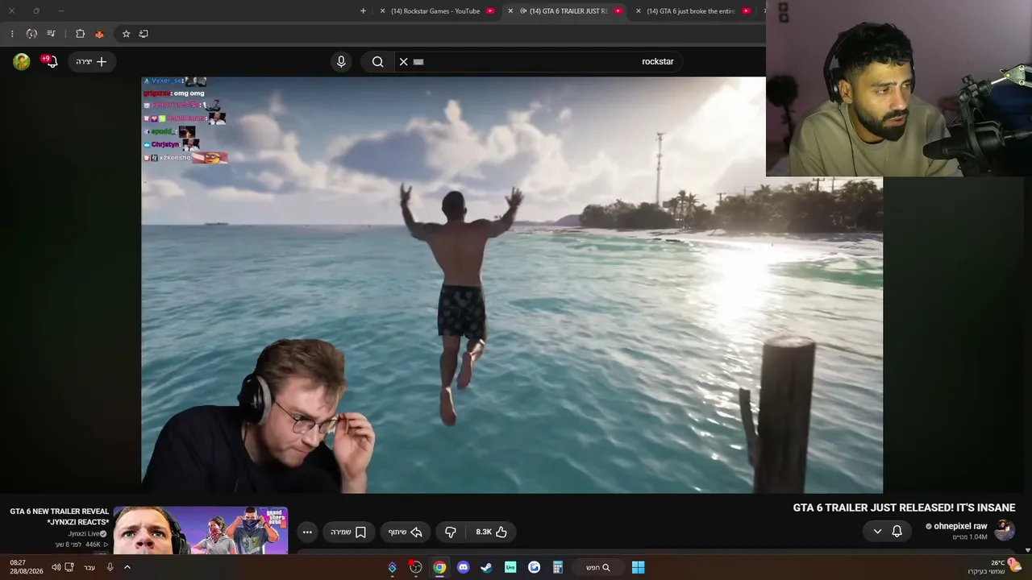The height and width of the screenshot is (580, 1032).
Task: Open the weather widget showing 26°C
Action: pyautogui.click(x=991, y=567)
